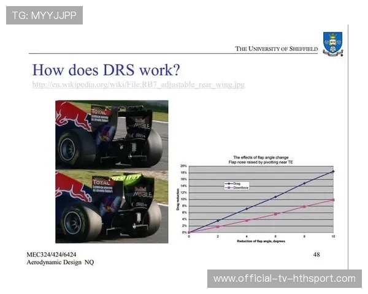This screenshot has height=294, width=368.
Task: Click the slide title 'How does DRS work?'
Action: tap(105, 69)
